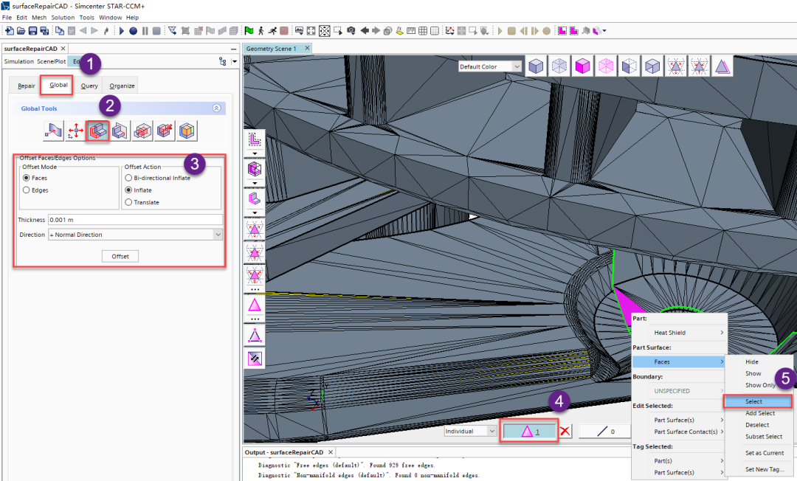Click the Offset button
This screenshot has height=481, width=797.
coord(120,257)
